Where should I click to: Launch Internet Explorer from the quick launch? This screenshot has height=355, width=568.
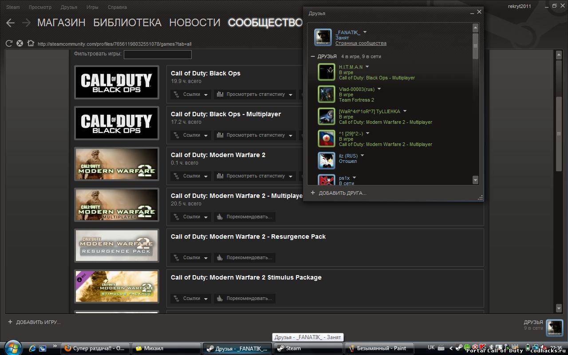[32, 348]
